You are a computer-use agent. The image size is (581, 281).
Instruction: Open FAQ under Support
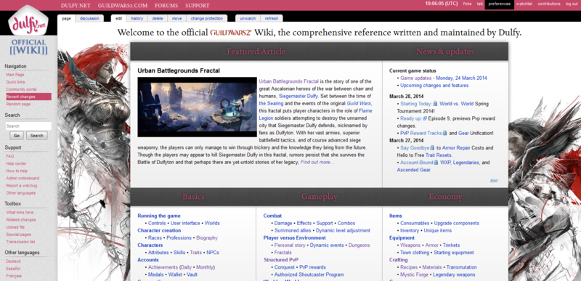click(9, 156)
